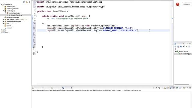Click task marker icon at line 8

click(x=32, y=19)
